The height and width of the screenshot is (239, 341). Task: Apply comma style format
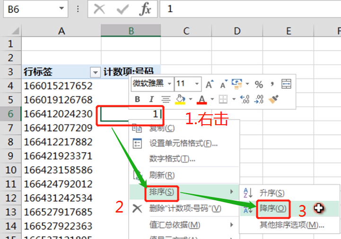(272, 84)
